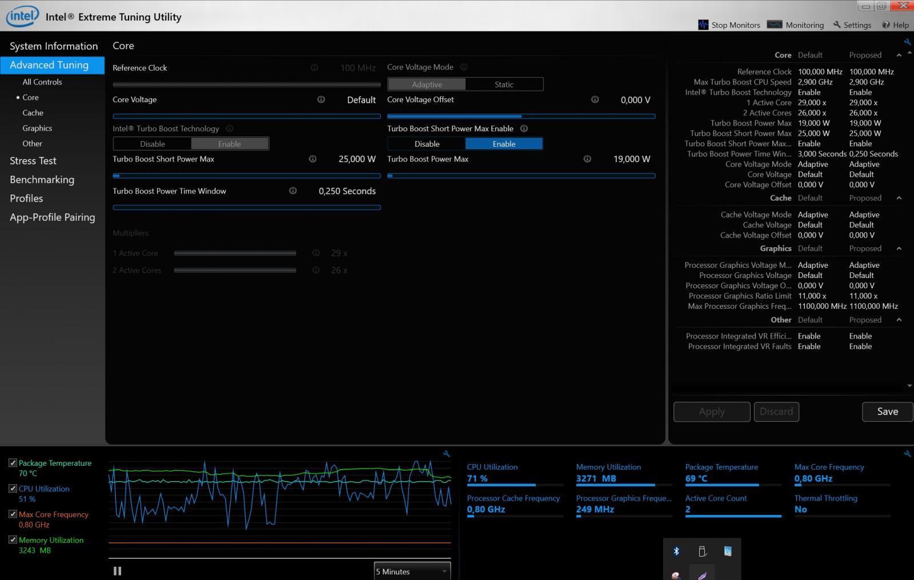Uncheck Max Core Frequency graph checkbox
Image resolution: width=914 pixels, height=580 pixels.
[x=13, y=514]
